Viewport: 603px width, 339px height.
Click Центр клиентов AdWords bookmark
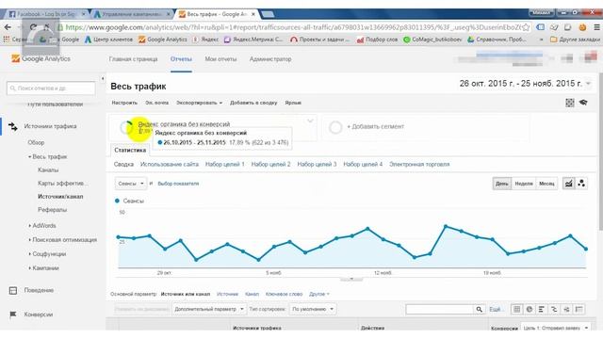tap(109, 40)
